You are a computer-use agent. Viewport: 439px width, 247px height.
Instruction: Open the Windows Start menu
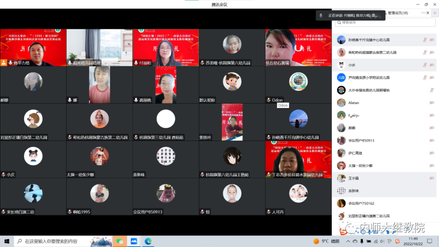coord(7,241)
